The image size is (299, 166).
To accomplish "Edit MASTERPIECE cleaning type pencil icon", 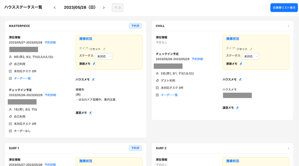I will click(104, 49).
